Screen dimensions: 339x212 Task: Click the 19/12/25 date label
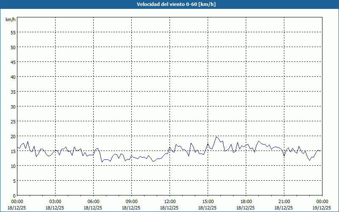pyautogui.click(x=322, y=208)
